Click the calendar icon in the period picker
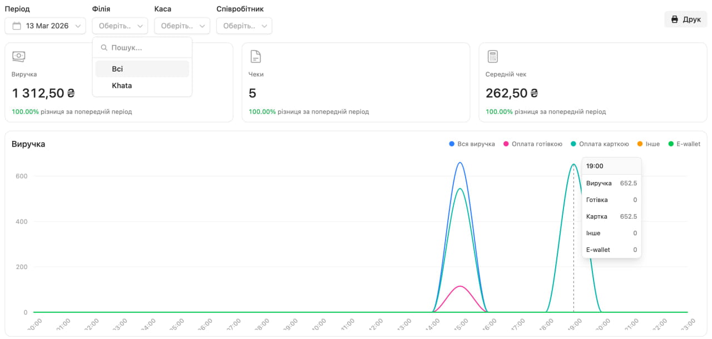The height and width of the screenshot is (339, 712). 17,26
